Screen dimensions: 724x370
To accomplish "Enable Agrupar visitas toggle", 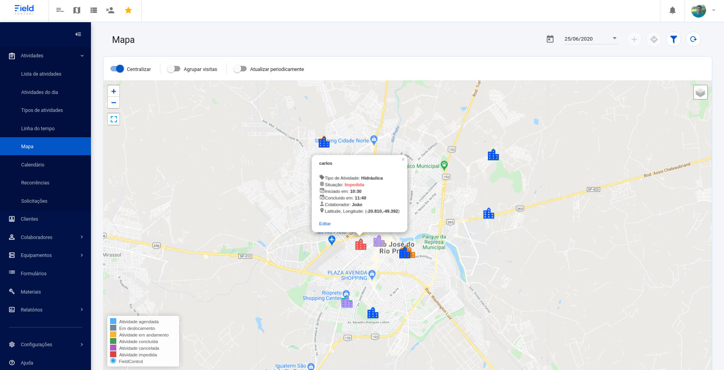I will [x=174, y=68].
